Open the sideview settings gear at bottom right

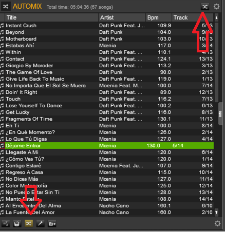click(217, 223)
